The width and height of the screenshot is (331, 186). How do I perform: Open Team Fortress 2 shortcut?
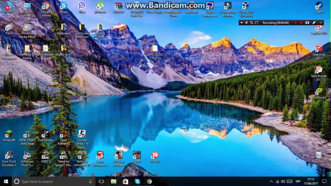point(64,138)
